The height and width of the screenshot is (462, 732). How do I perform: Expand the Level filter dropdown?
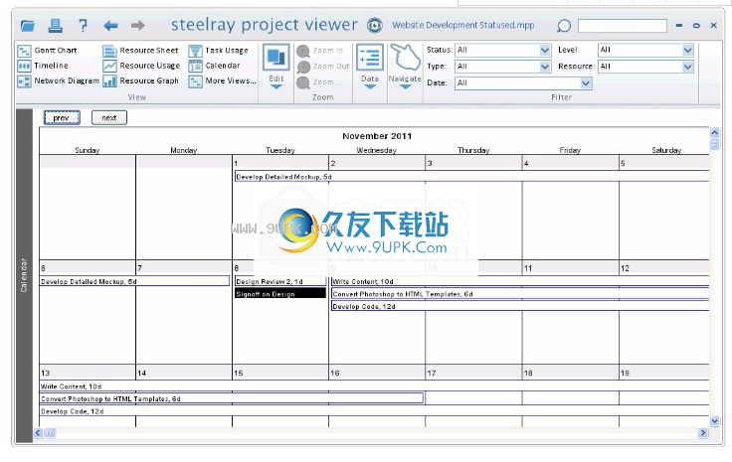[x=687, y=50]
